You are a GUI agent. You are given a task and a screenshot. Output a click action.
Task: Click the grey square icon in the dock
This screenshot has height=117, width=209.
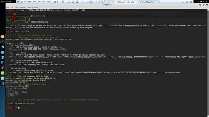coord(3,78)
